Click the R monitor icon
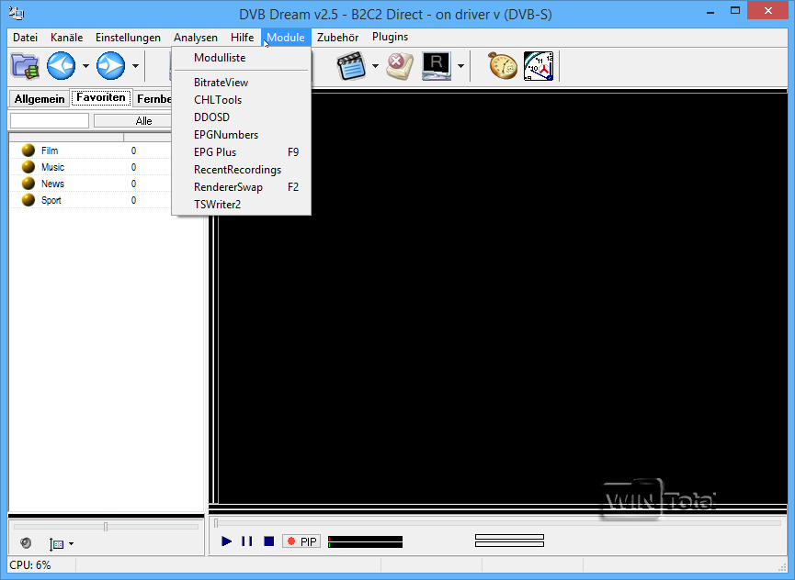The height and width of the screenshot is (580, 795). pyautogui.click(x=436, y=66)
